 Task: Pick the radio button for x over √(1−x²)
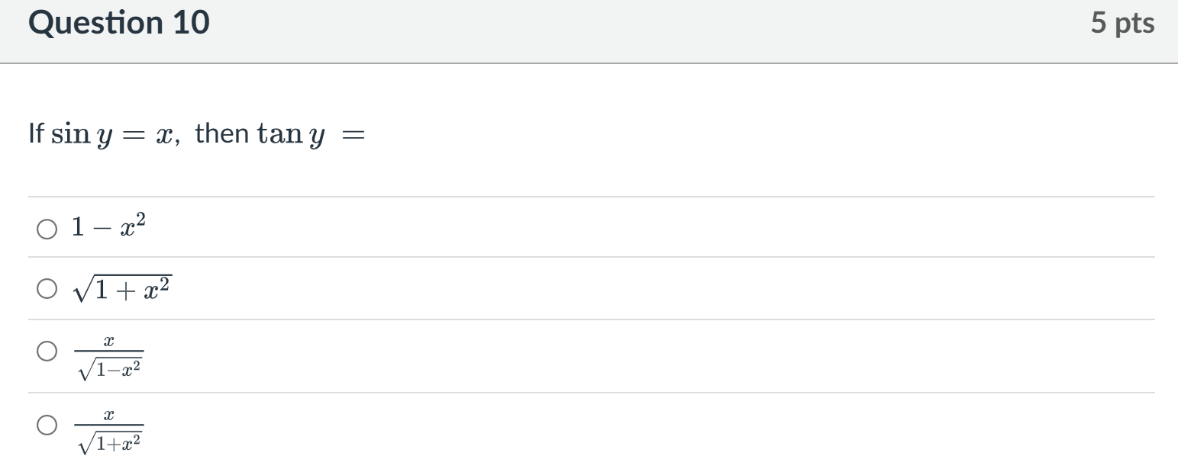(46, 351)
